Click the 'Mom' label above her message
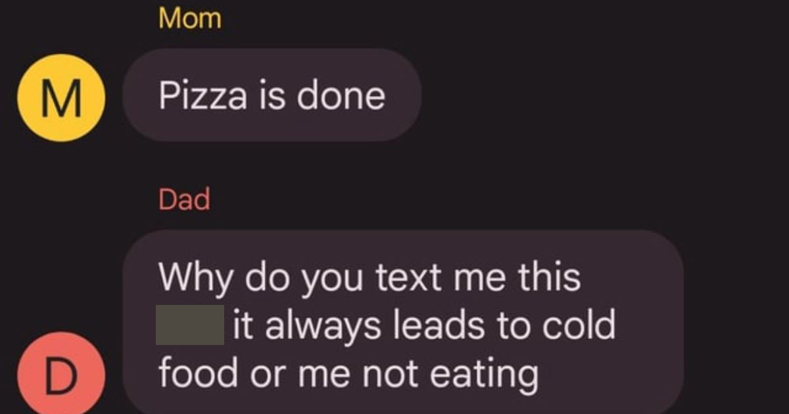Image resolution: width=789 pixels, height=414 pixels. coord(190,18)
